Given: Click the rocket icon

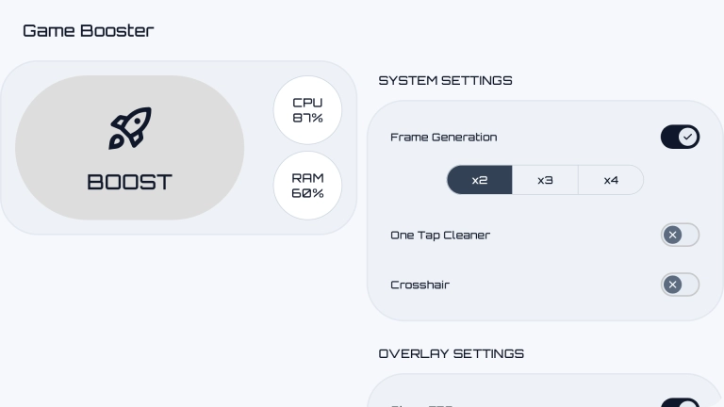Looking at the screenshot, I should point(130,128).
